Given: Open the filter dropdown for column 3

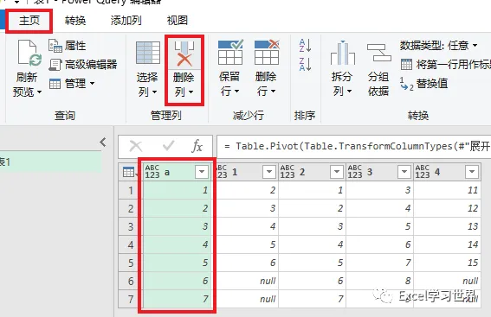Looking at the screenshot, I should [404, 172].
